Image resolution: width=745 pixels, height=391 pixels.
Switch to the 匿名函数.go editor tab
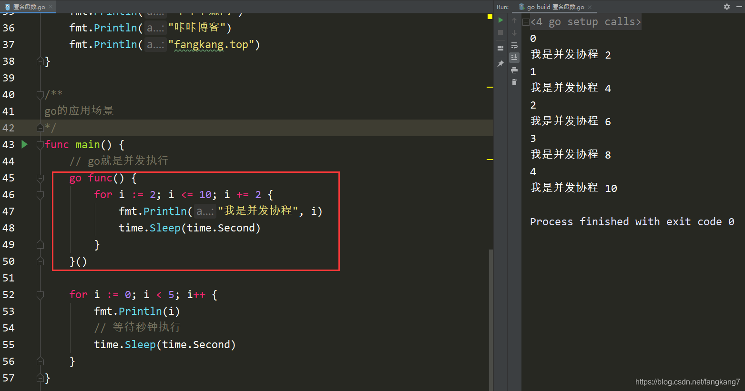tap(29, 7)
